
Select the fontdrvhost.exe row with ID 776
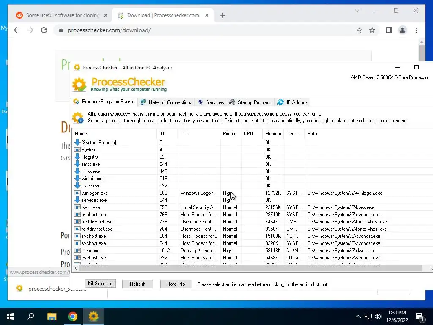click(253, 222)
